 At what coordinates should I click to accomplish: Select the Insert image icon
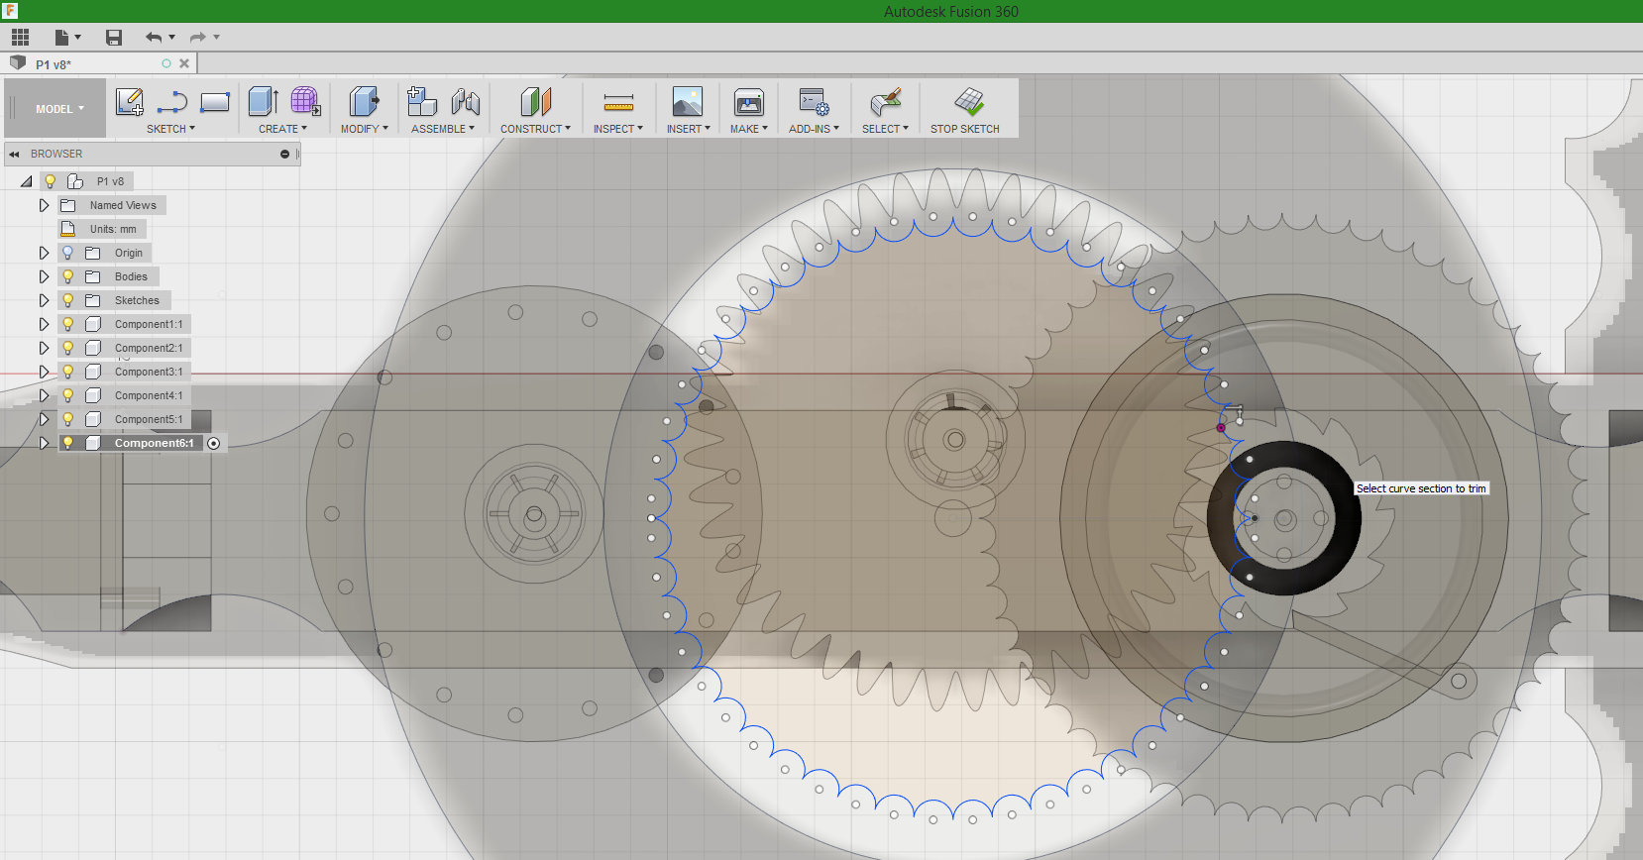coord(688,101)
